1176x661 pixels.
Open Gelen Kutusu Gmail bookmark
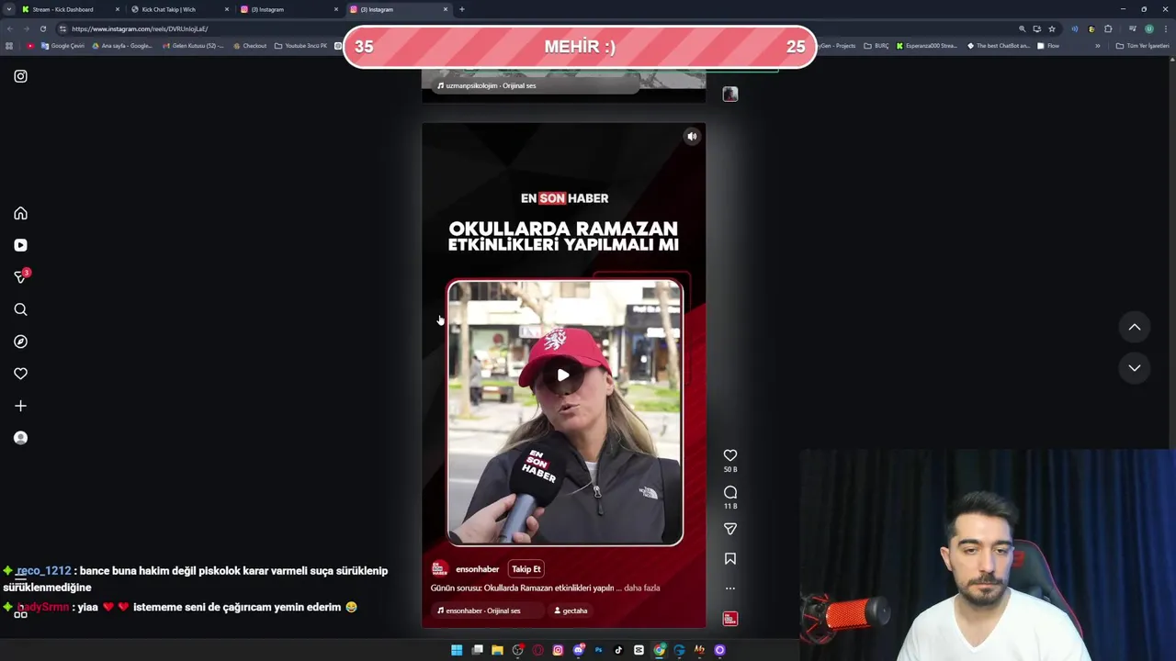click(x=192, y=46)
